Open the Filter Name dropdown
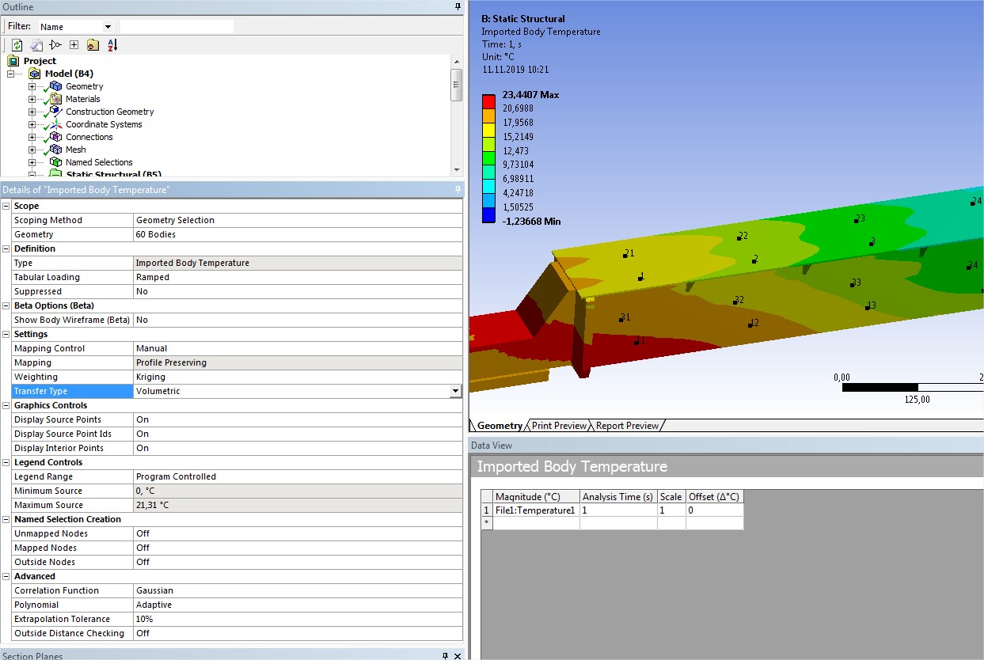This screenshot has height=660, width=984. 107,25
